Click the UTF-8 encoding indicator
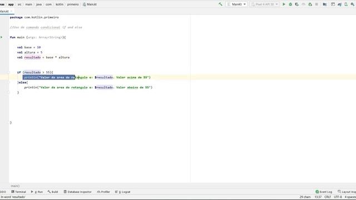The image size is (356, 200). 338,197
